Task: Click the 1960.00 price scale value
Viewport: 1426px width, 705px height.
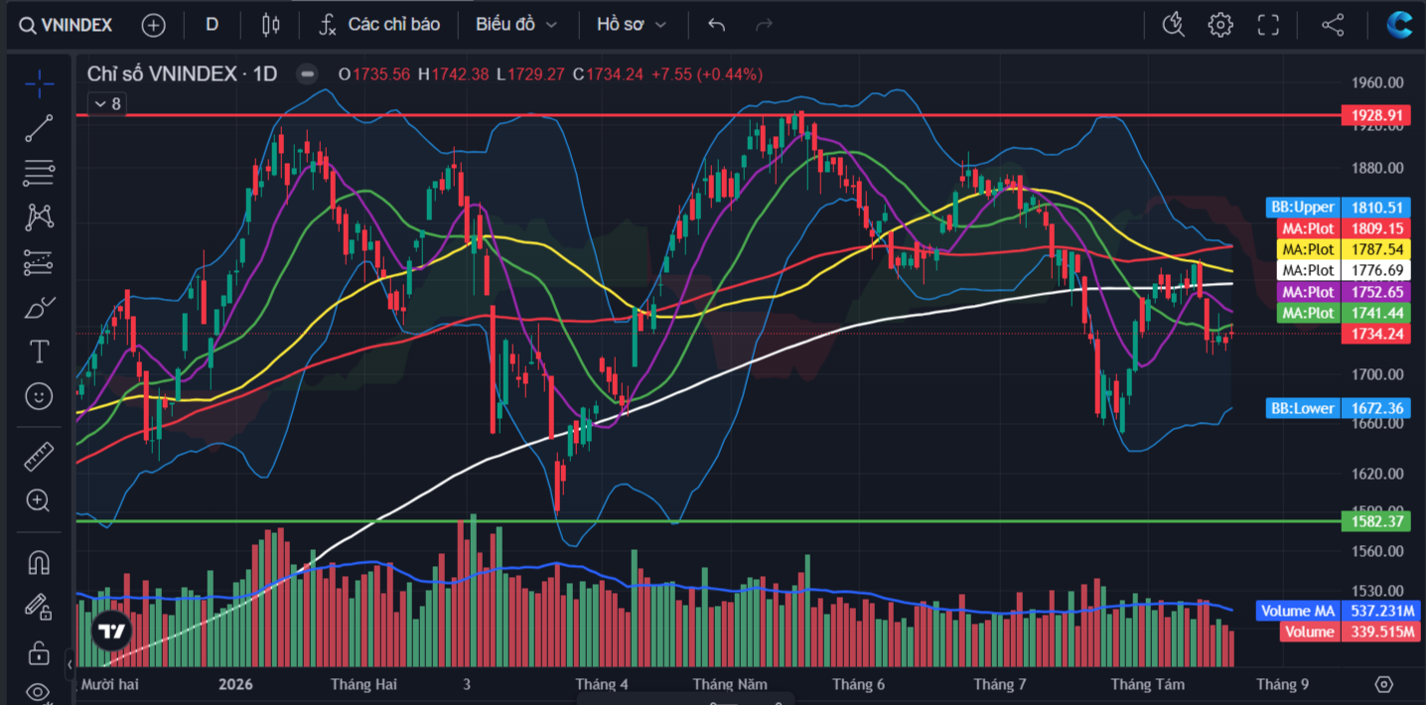Action: click(1376, 82)
